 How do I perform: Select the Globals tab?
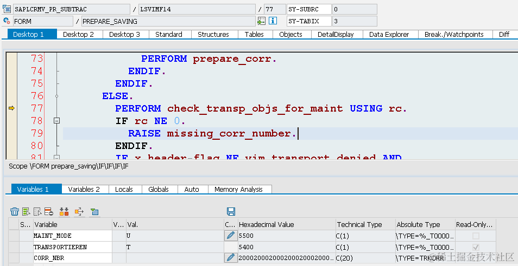pos(159,189)
